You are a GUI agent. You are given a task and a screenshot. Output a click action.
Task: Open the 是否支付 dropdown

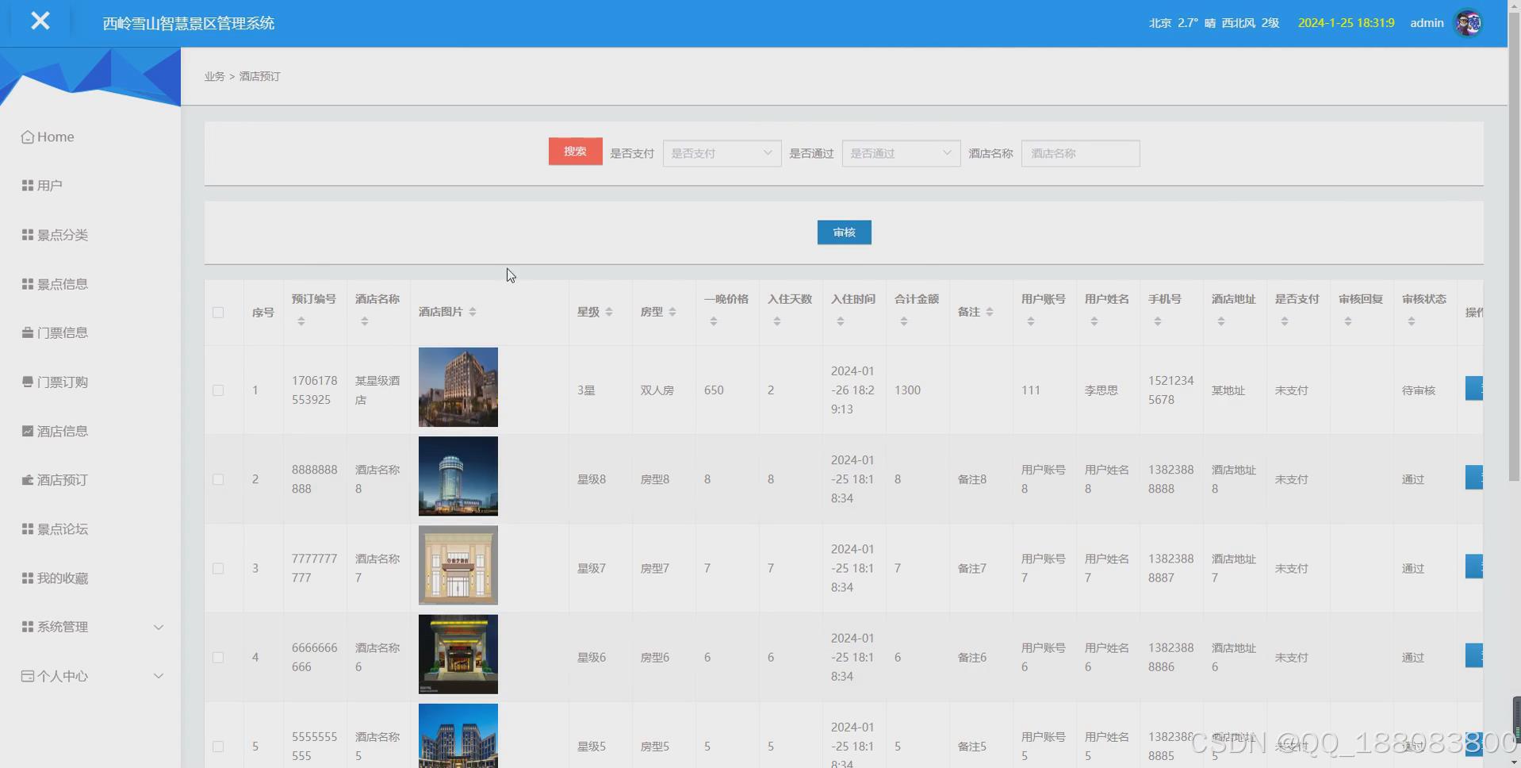pyautogui.click(x=721, y=153)
